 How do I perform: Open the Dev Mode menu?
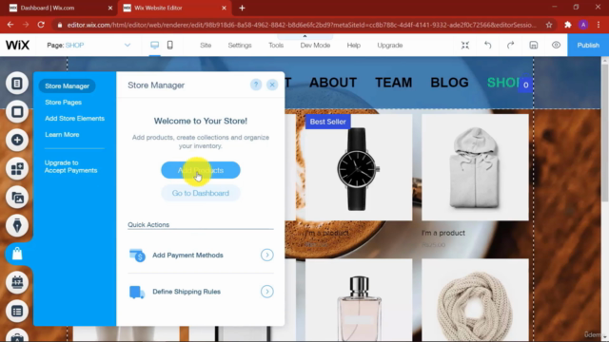(x=315, y=46)
